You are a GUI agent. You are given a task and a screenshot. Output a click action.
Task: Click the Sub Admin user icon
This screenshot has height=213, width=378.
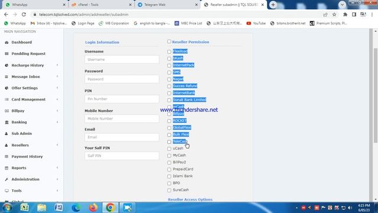[6, 134]
